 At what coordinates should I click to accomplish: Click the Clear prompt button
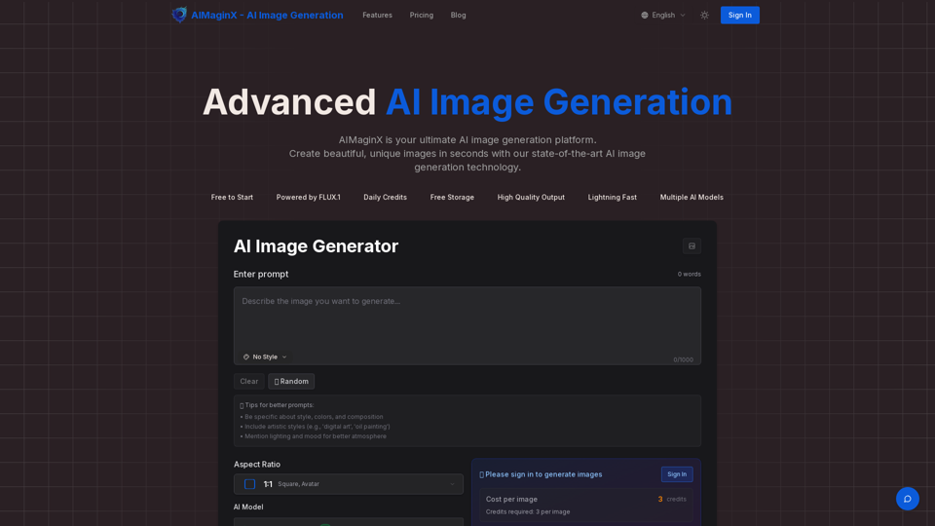coord(249,381)
